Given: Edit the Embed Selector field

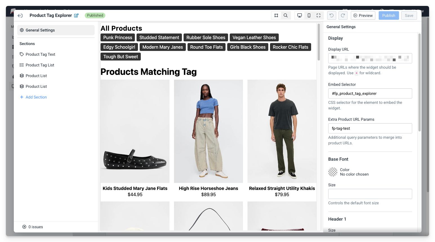Looking at the screenshot, I should coord(370,93).
